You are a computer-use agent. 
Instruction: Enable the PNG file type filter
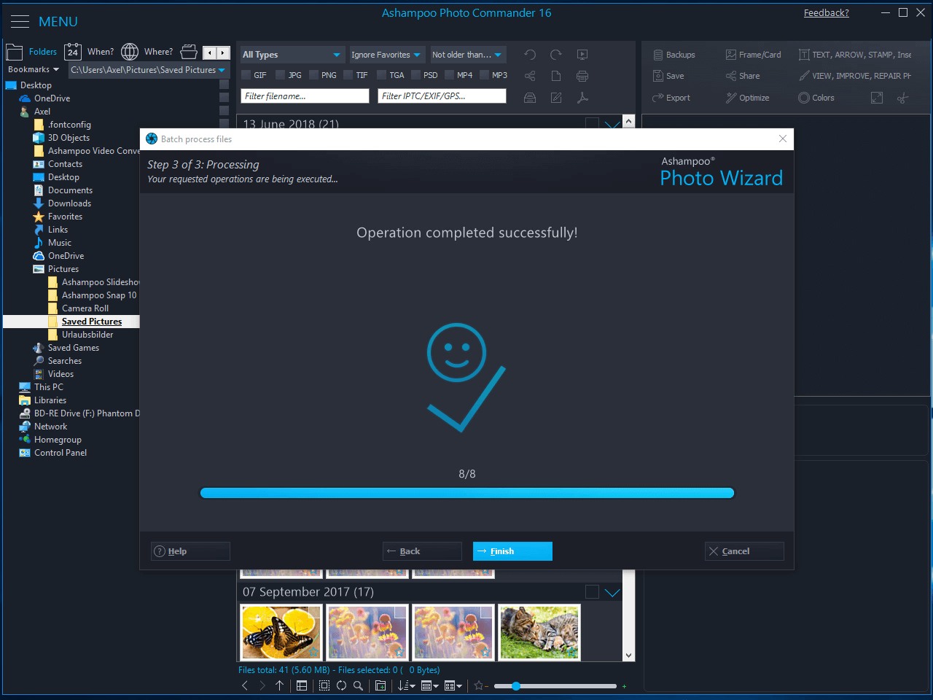click(x=314, y=75)
